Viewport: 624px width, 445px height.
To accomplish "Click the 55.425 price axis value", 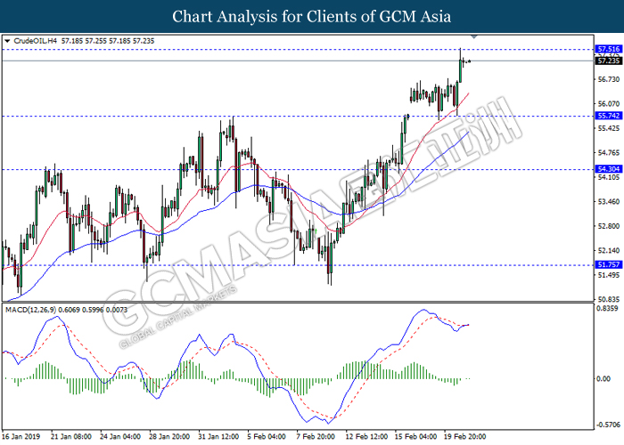I will point(609,128).
